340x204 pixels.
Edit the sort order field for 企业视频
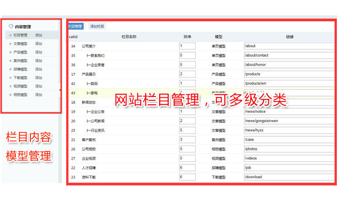click(x=187, y=158)
